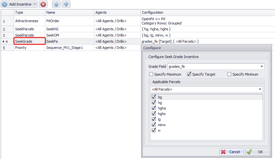This screenshot has width=275, height=161.
Task: Click the Agents column header
Action: pos(117,12)
